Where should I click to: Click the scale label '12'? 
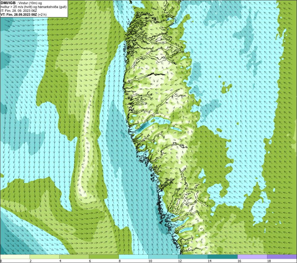[180, 261]
